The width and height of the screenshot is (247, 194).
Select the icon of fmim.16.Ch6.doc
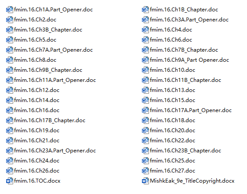145,40
